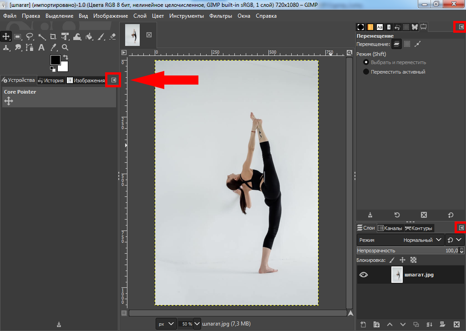Image resolution: width=466 pixels, height=331 pixels.
Task: Open the zoom 50% dropdown
Action: pos(197,324)
